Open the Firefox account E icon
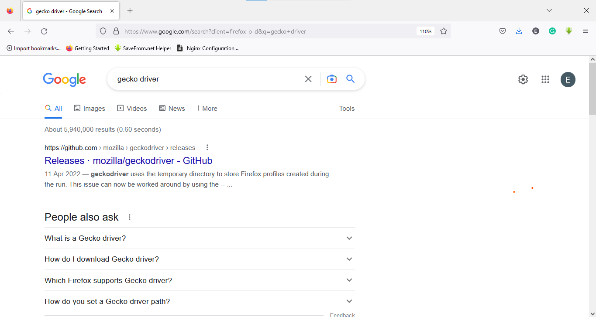 tap(536, 31)
